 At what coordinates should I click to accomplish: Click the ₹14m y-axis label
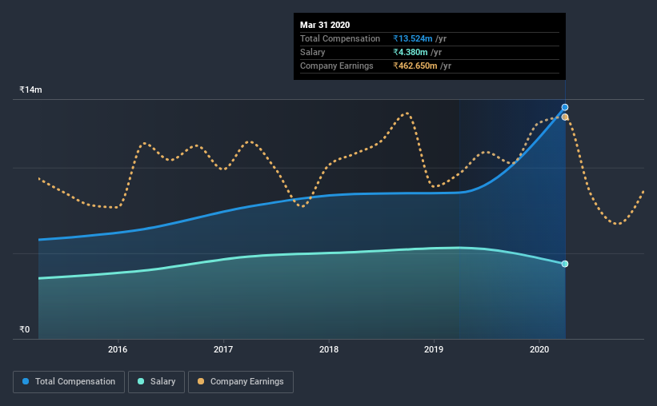pyautogui.click(x=30, y=90)
